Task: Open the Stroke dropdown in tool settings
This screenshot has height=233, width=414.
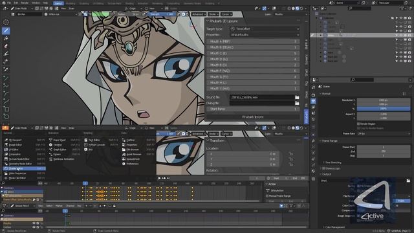Action: [213, 14]
